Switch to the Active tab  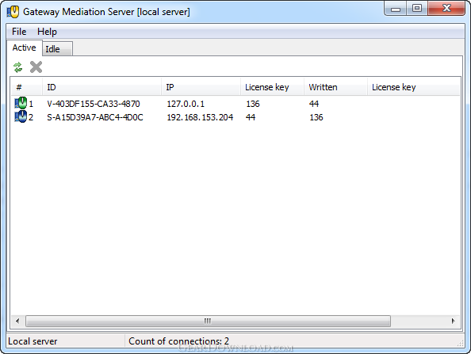pyautogui.click(x=25, y=48)
